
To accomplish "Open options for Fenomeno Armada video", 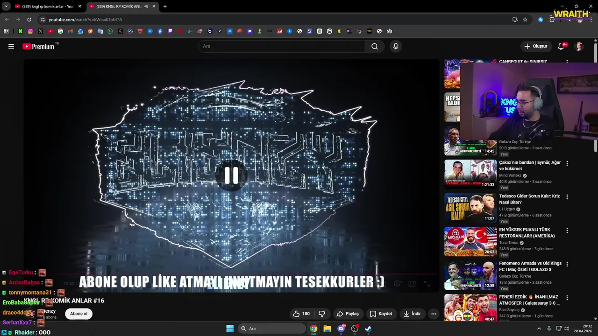I will click(x=567, y=264).
